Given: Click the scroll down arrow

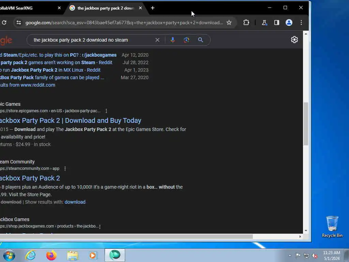Looking at the screenshot, I should [x=306, y=231].
